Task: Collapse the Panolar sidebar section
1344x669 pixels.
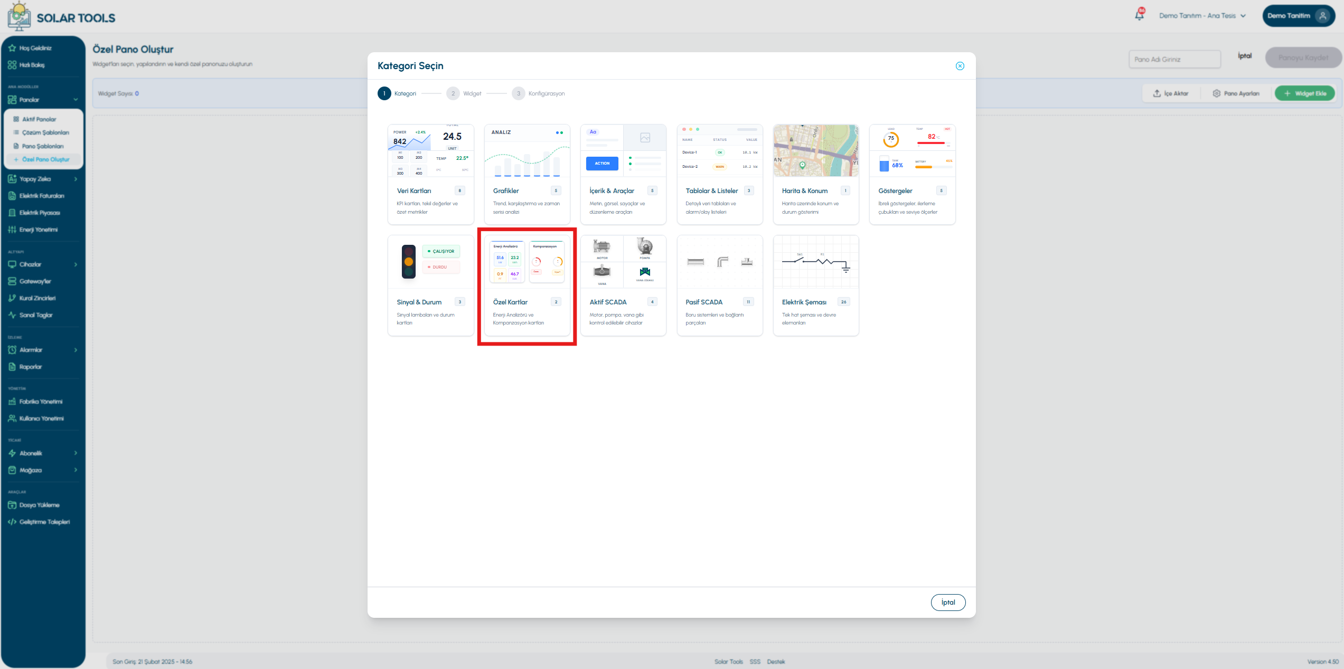Action: 42,100
